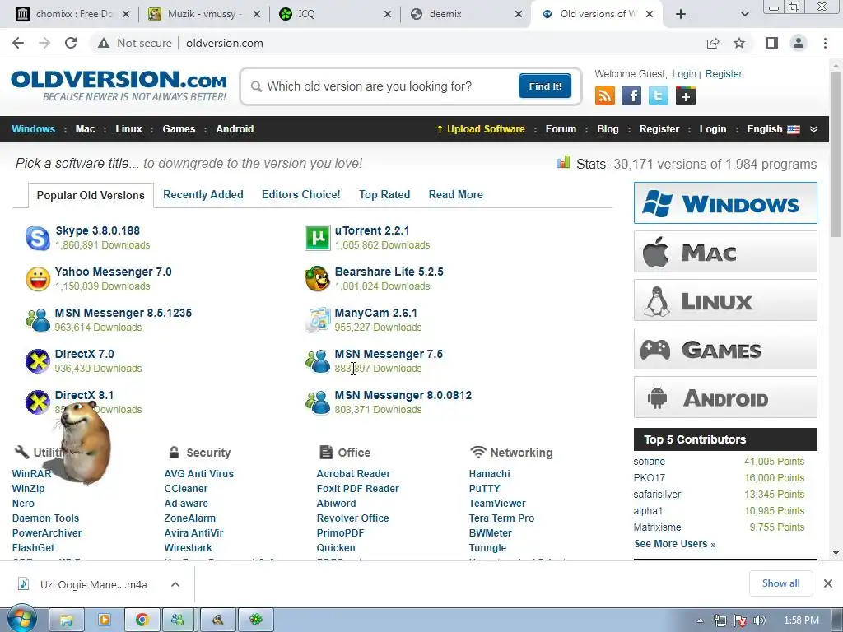Click sofiane in Top 5 Contributors

(x=649, y=462)
